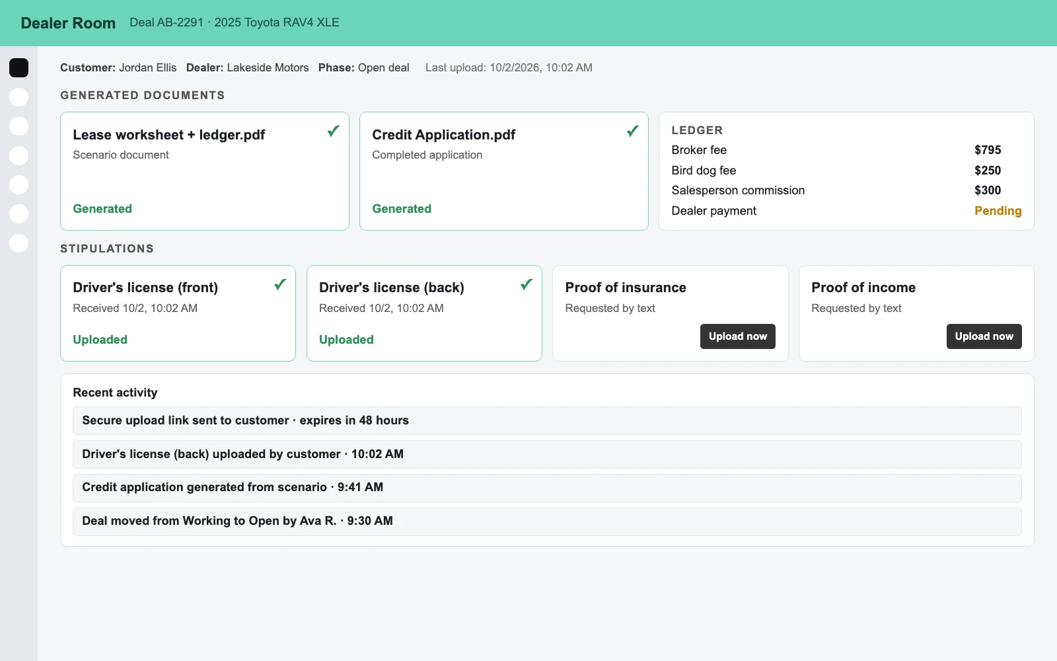Click the Dealer: Lakeside Motors field
The height and width of the screenshot is (661, 1057).
pyautogui.click(x=247, y=67)
